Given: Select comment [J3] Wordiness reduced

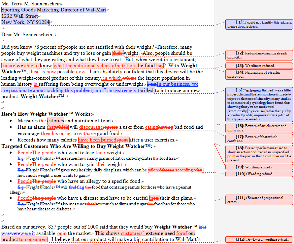Looking at the screenshot, I should pos(259,66).
